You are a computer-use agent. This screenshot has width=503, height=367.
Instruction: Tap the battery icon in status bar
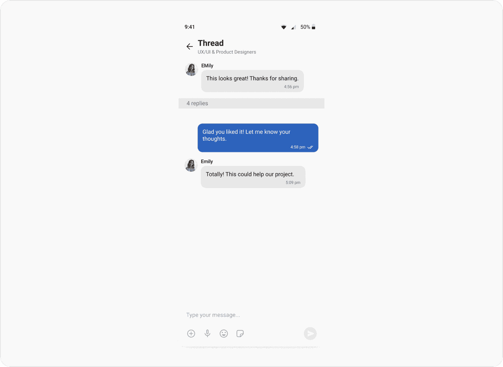(x=314, y=27)
